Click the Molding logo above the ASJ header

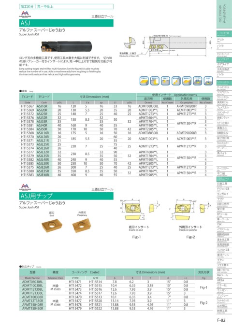coord(25,14)
